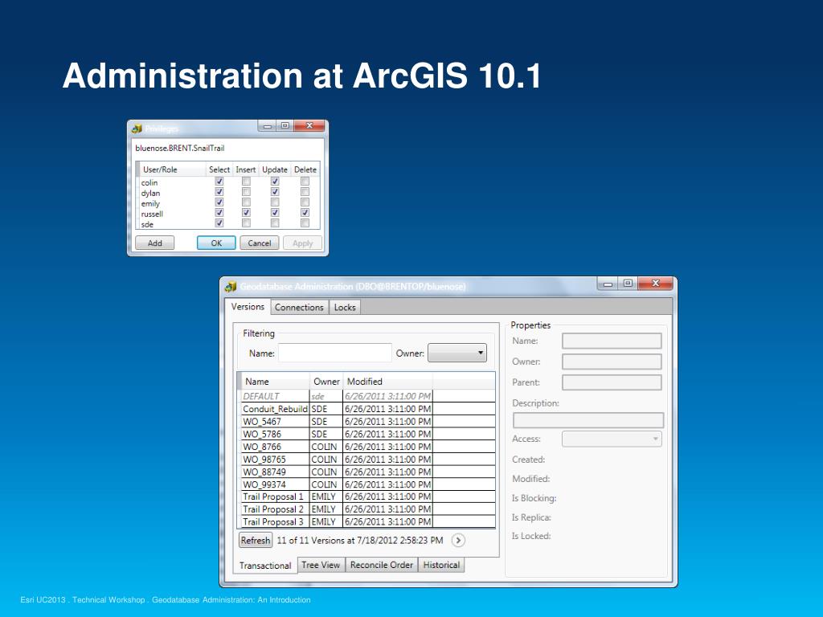823x617 pixels.
Task: Select user russell in Privileges list
Action: 152,214
